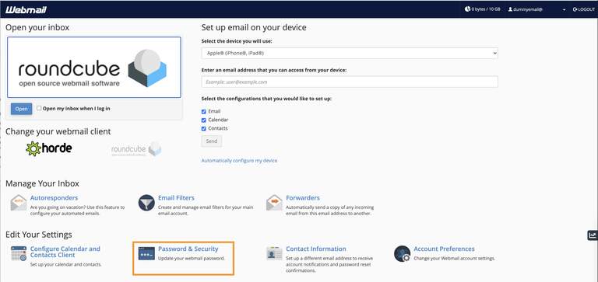Select the small roundcube client logo
The width and height of the screenshot is (598, 282).
pos(136,149)
